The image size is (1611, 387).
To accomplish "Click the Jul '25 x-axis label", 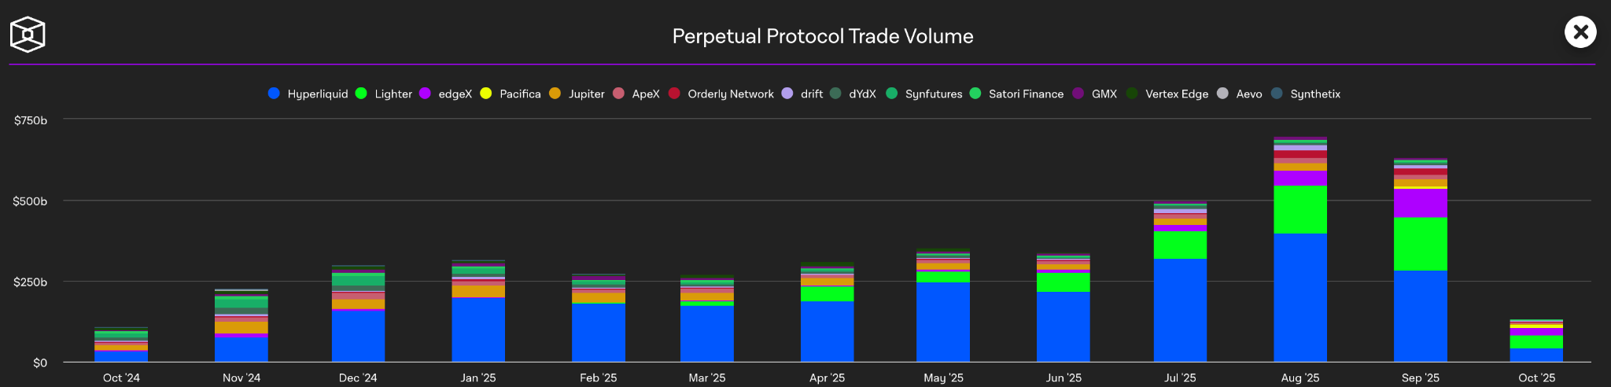I will coord(1180,378).
